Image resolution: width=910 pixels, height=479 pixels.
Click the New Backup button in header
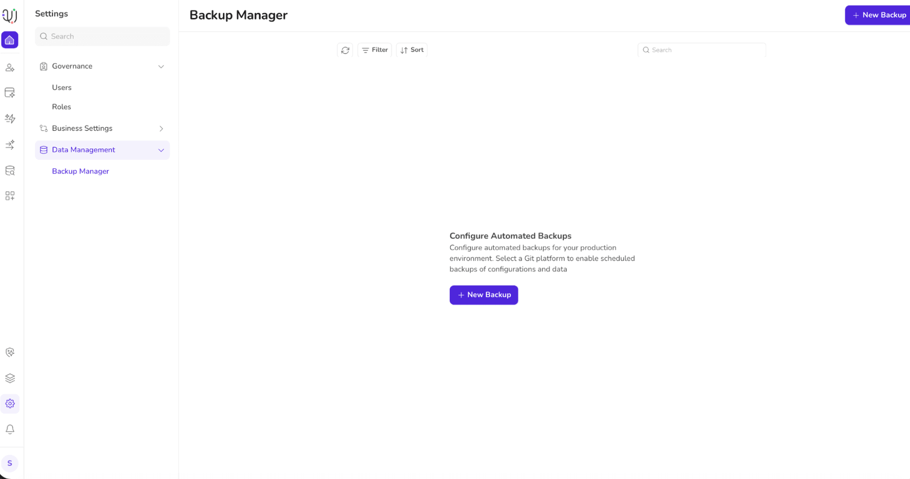point(878,15)
